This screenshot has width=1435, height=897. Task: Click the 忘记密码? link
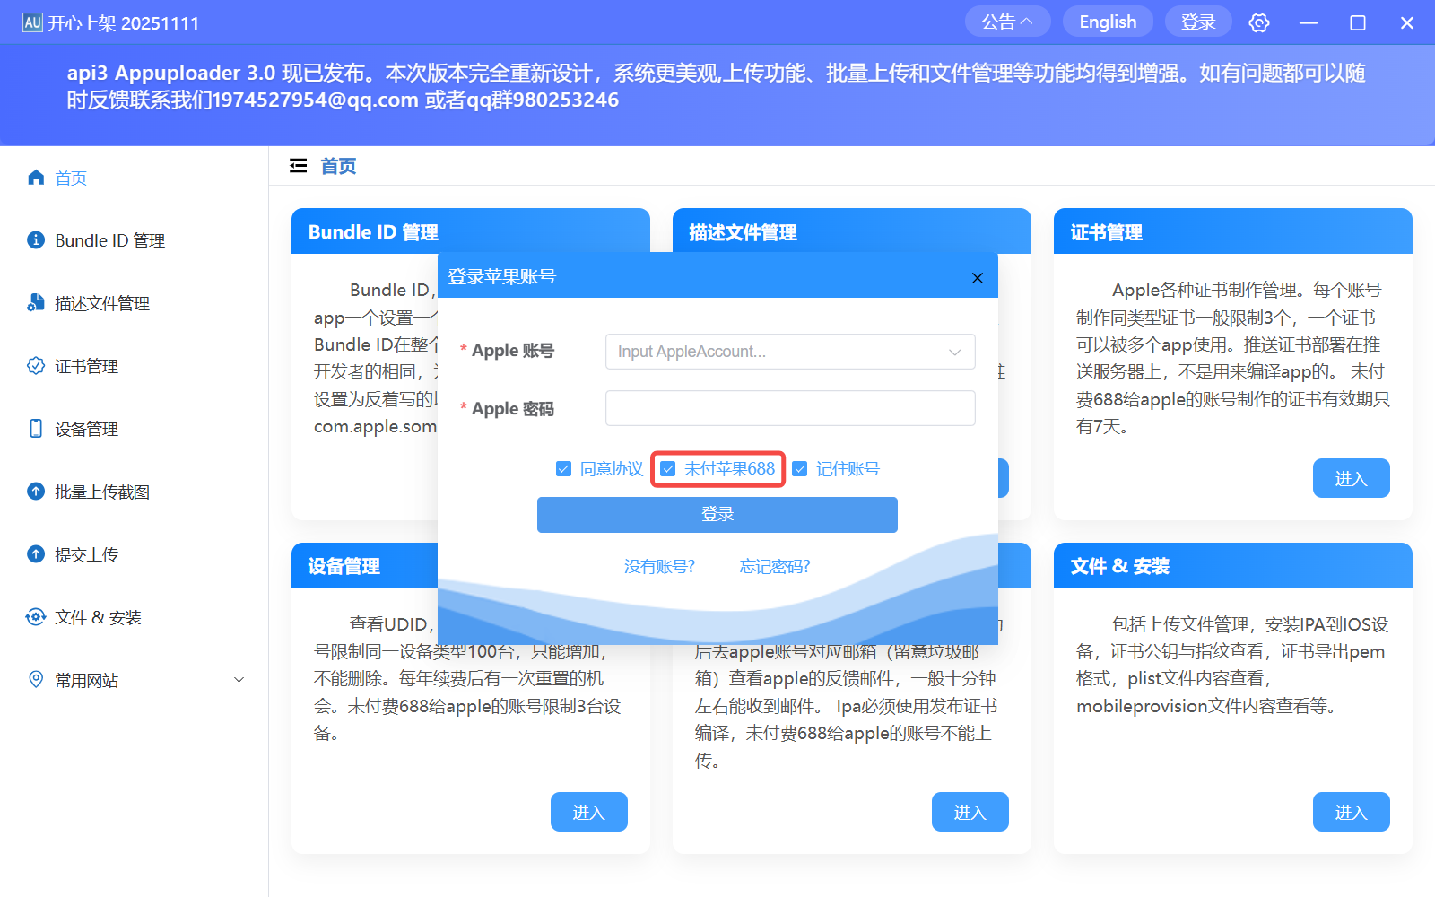click(773, 566)
